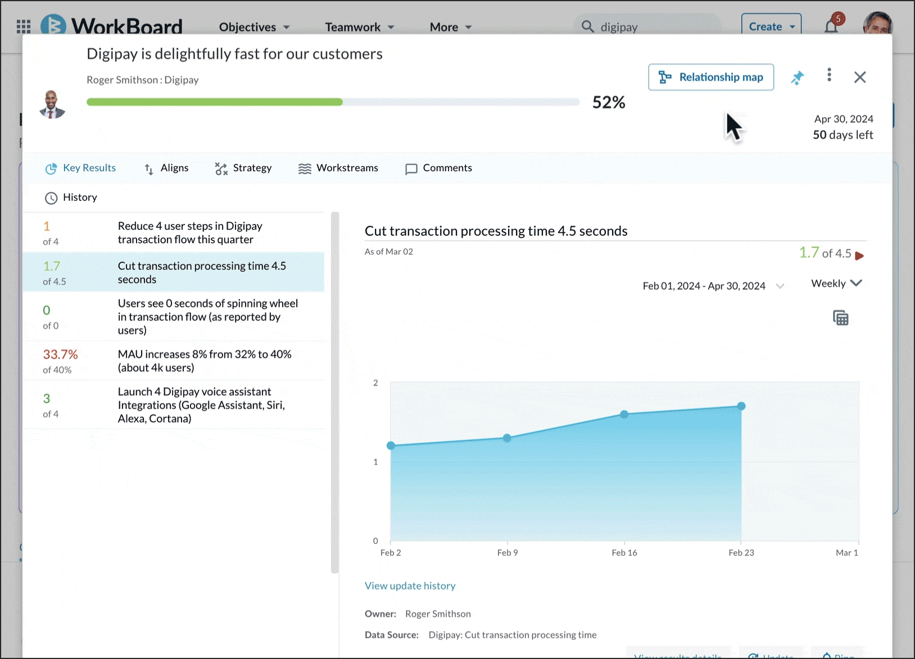Click the History clock icon
Viewport: 915px width, 659px height.
point(51,198)
